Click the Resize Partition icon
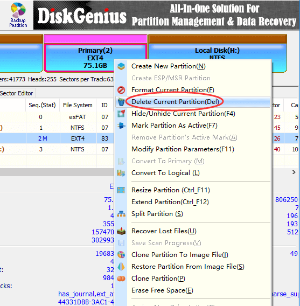300x306 pixels. click(x=121, y=190)
